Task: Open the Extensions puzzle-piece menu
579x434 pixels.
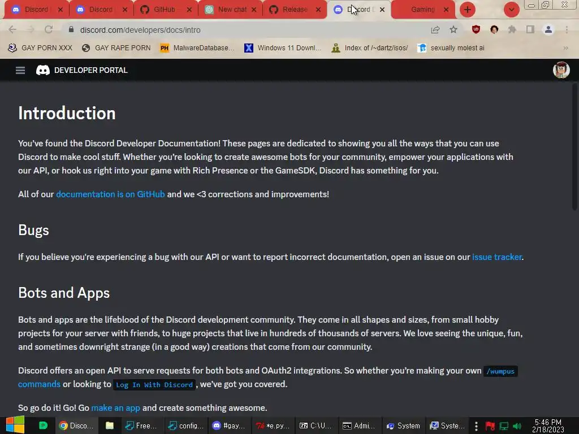Action: [512, 29]
